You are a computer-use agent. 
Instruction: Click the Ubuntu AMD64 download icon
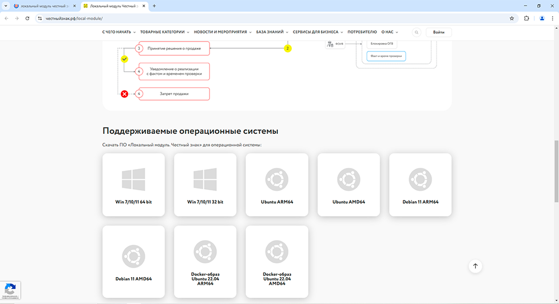(x=348, y=180)
